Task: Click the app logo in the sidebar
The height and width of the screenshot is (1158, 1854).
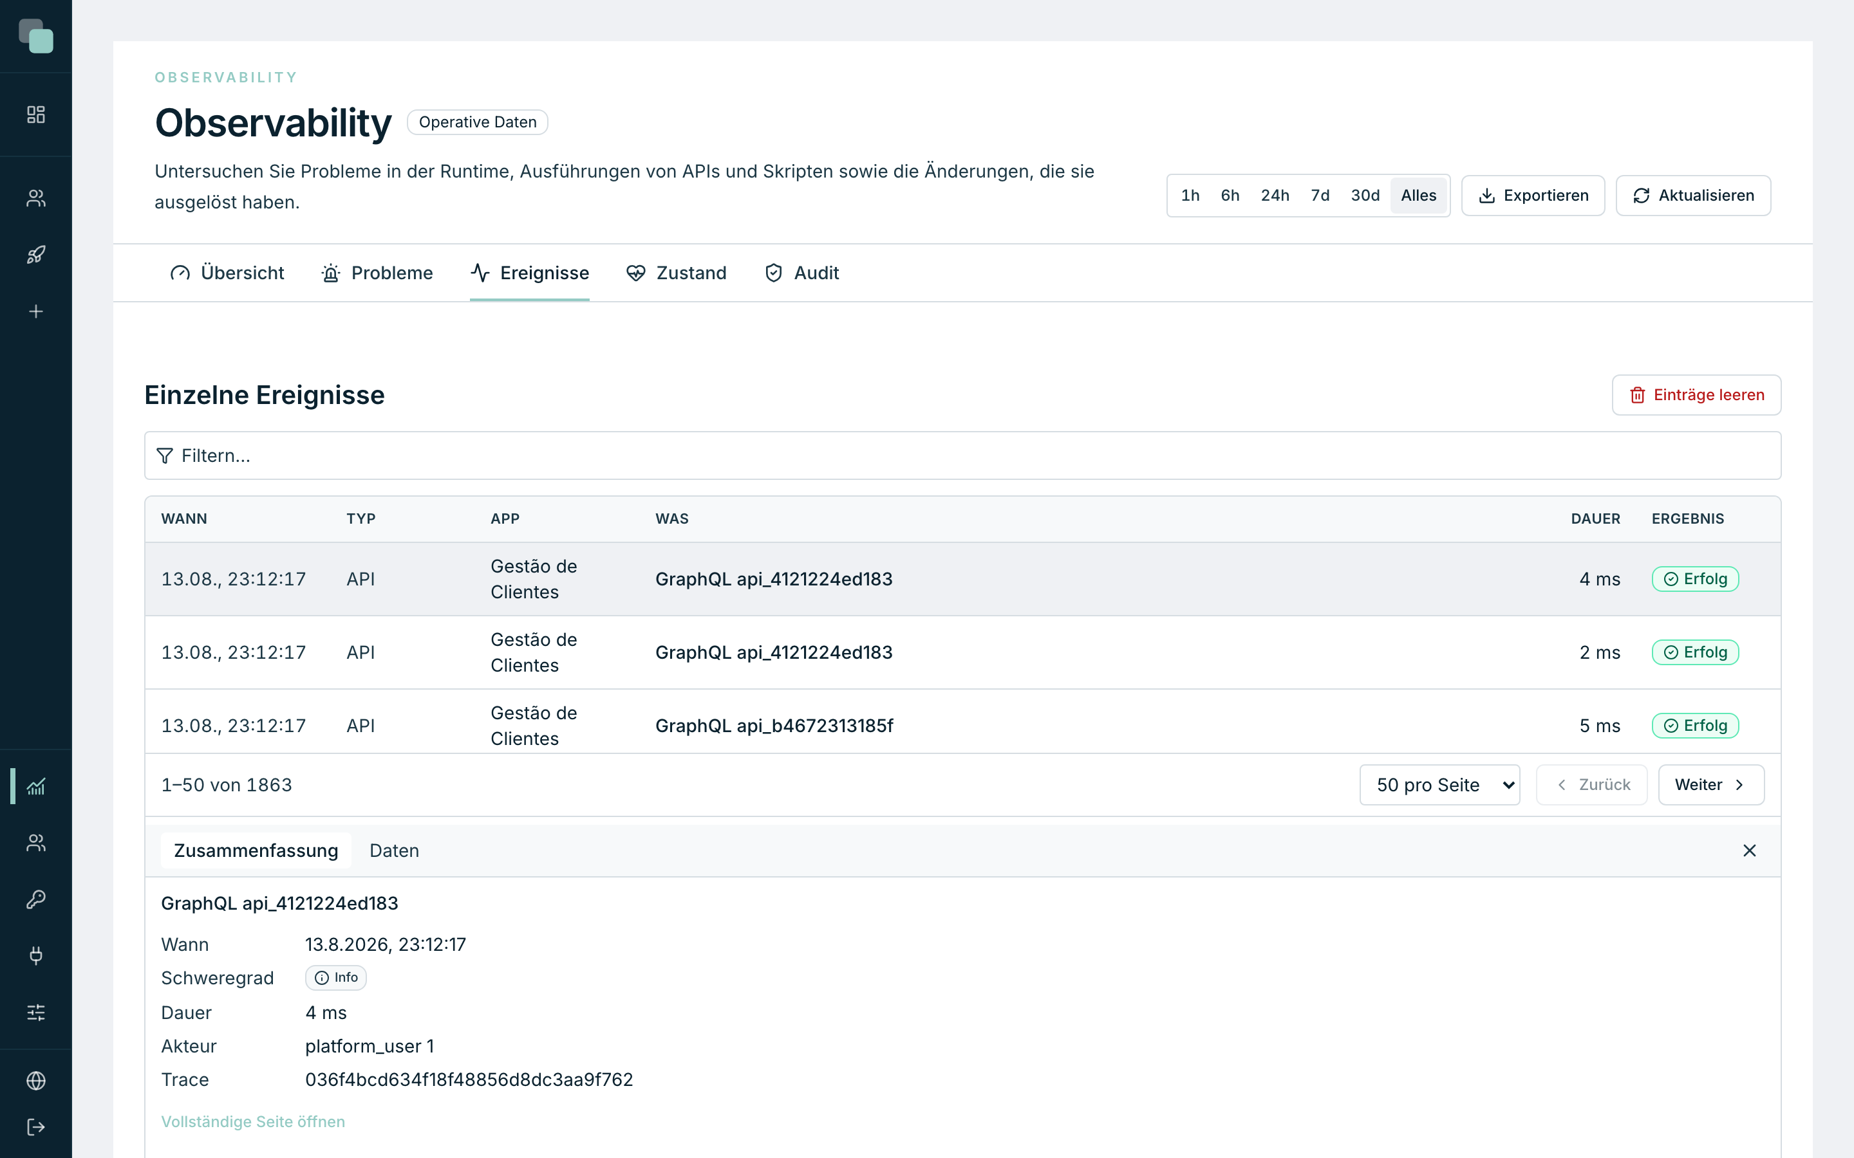Action: [x=36, y=36]
